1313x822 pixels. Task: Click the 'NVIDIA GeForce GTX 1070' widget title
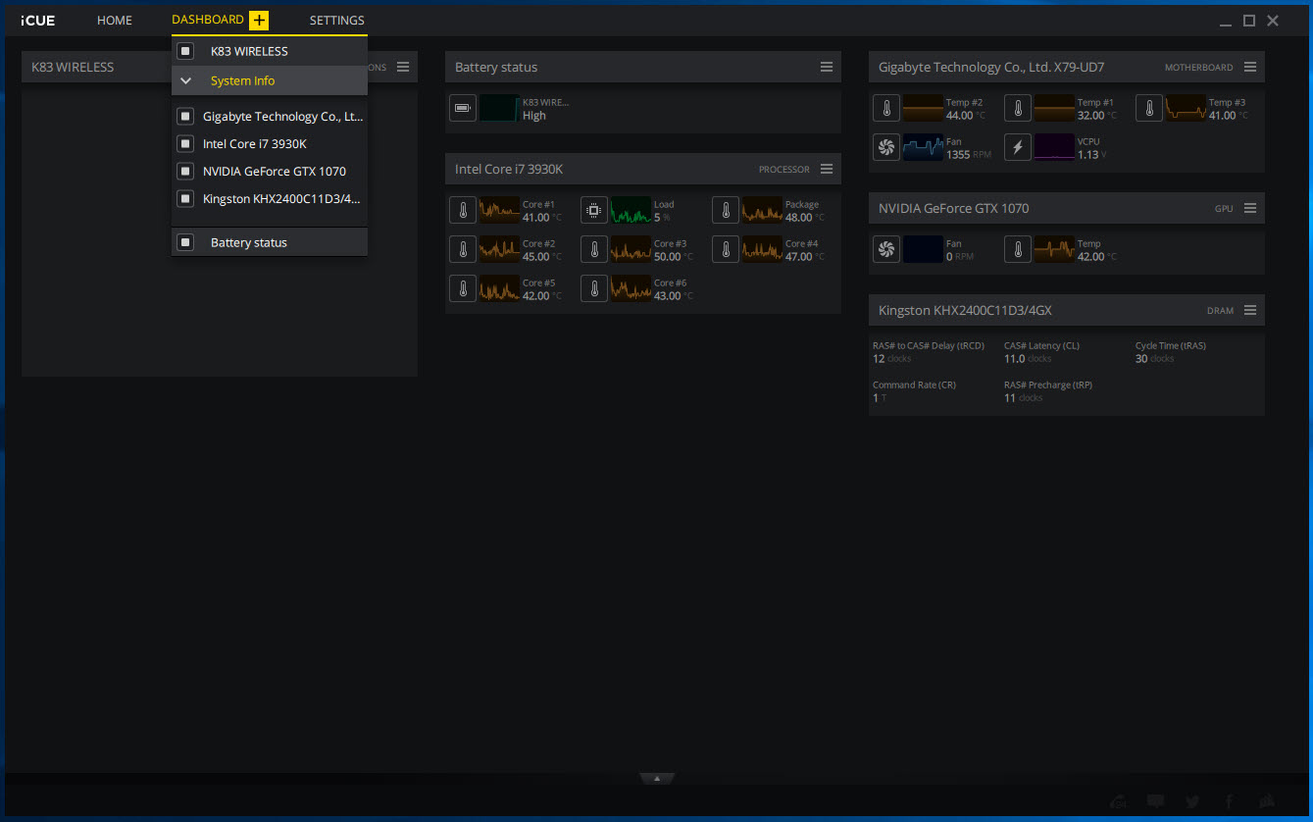(954, 208)
